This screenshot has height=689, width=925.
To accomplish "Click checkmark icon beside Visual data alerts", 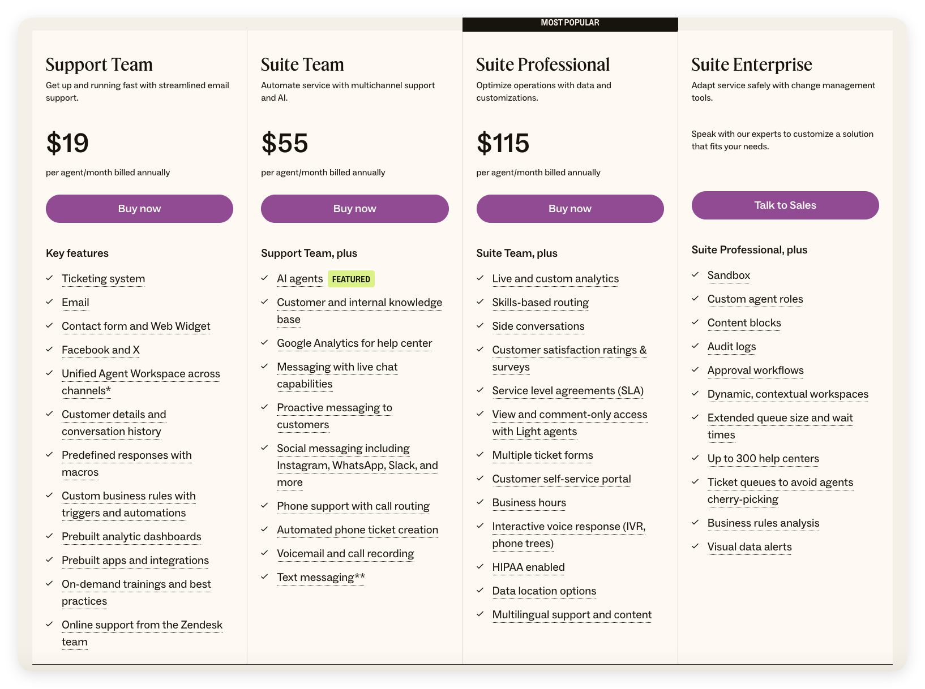I will tap(695, 546).
